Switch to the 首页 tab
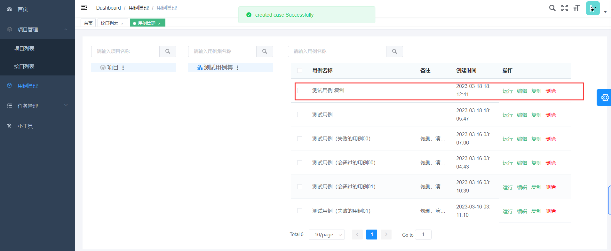The width and height of the screenshot is (611, 251). coord(88,23)
